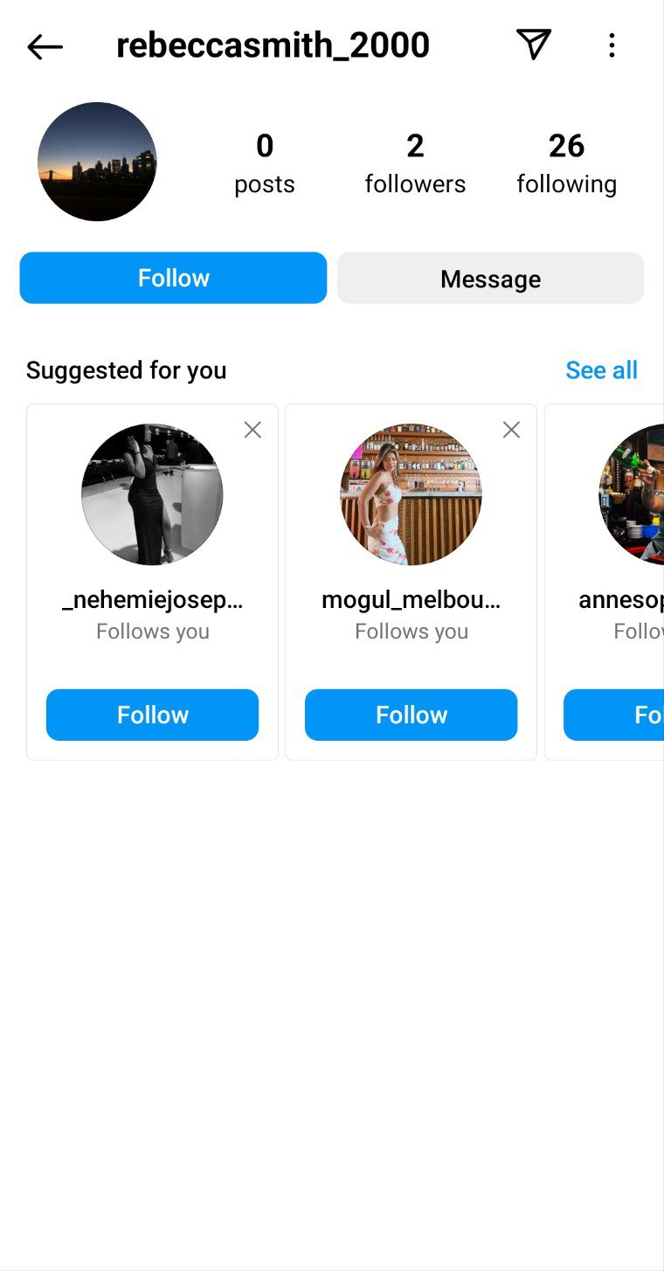Open the See all suggestions link
664x1271 pixels.
(x=601, y=370)
